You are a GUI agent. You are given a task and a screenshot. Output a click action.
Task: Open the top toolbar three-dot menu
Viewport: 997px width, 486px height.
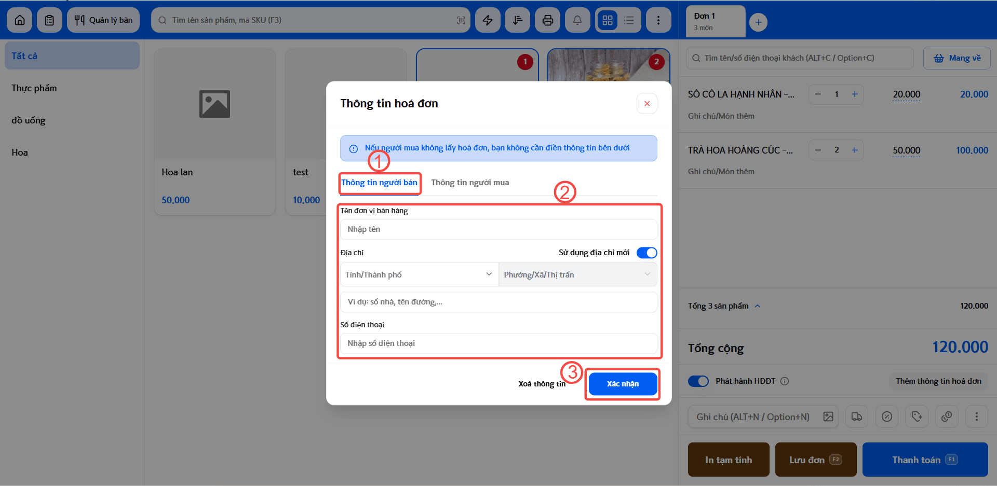click(x=658, y=20)
